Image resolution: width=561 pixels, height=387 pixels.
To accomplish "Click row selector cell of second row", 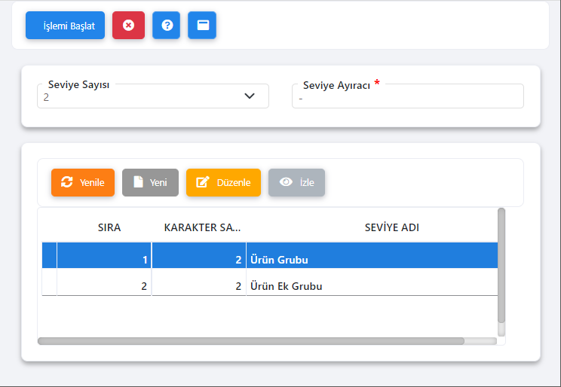I will pyautogui.click(x=49, y=282).
